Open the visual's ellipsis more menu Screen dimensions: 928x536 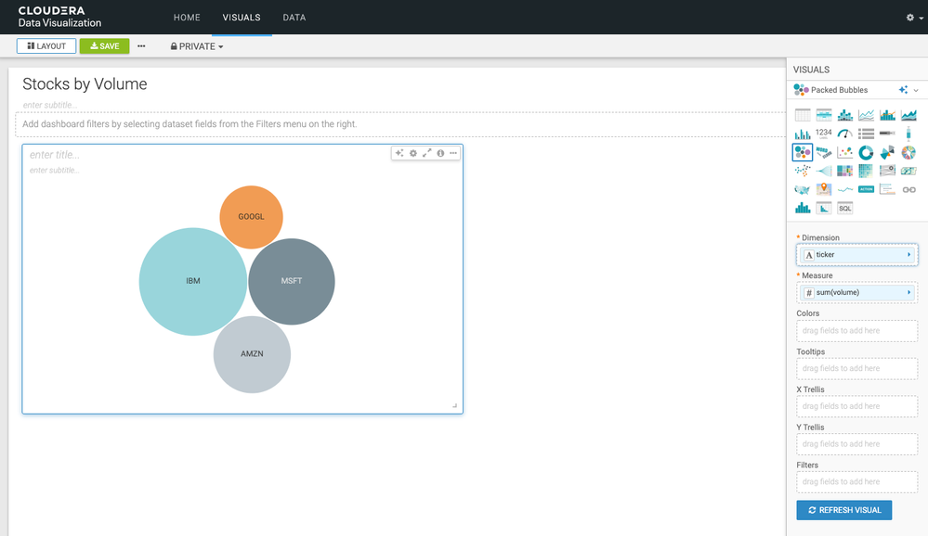coord(453,153)
